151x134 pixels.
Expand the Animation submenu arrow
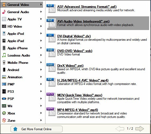coord(41,77)
